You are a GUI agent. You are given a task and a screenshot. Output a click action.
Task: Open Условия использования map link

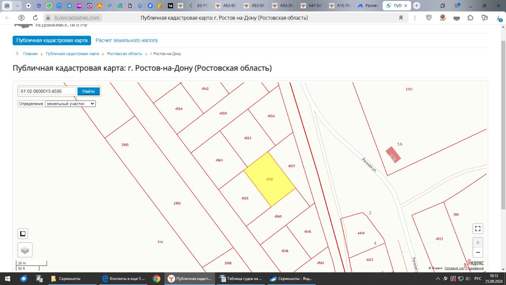pyautogui.click(x=464, y=268)
